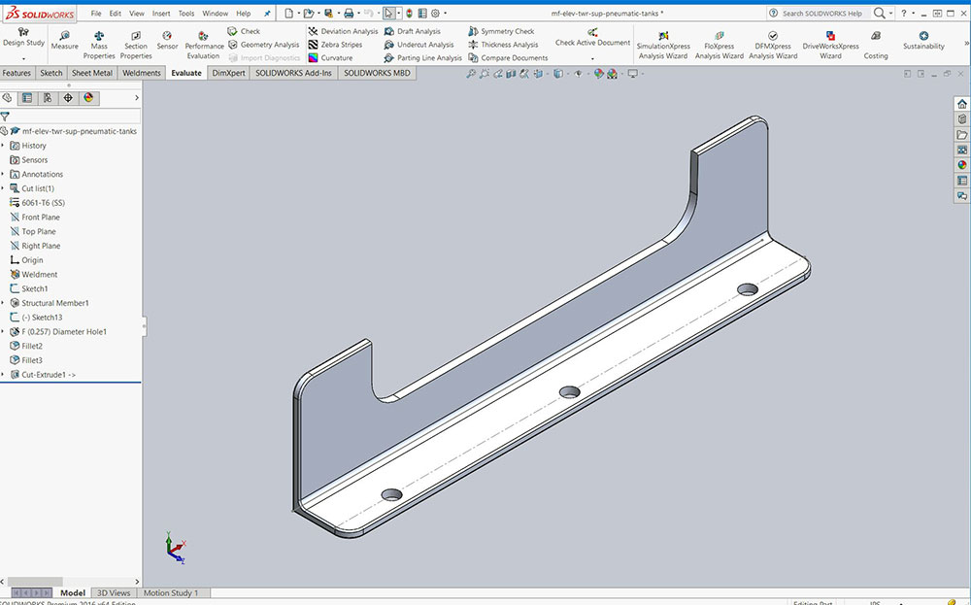Pin the menu bar with pushpin icon
971x605 pixels.
click(x=267, y=14)
